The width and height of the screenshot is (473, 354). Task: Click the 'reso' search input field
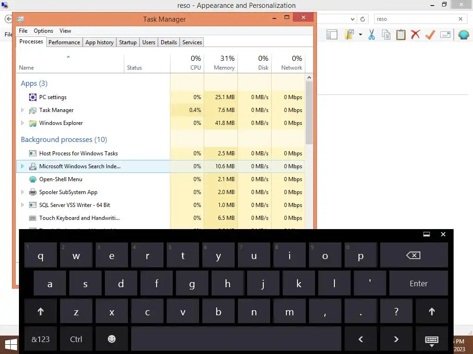[416, 19]
